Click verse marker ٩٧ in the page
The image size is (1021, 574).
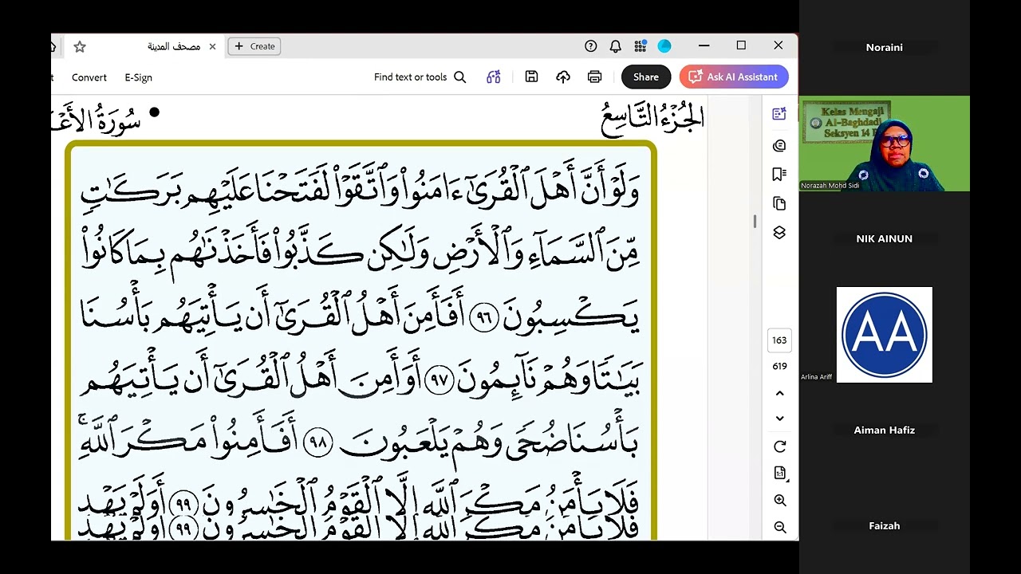(x=440, y=380)
